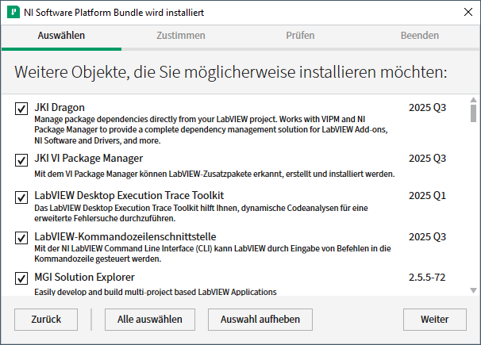
Task: Select the Beenden step tab
Action: point(420,36)
